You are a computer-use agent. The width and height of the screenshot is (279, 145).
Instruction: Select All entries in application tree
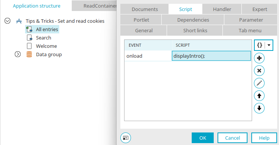(x=47, y=29)
